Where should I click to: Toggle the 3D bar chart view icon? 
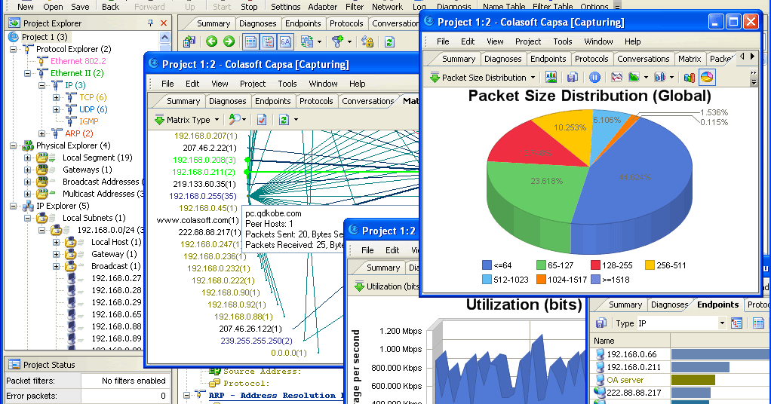[690, 77]
